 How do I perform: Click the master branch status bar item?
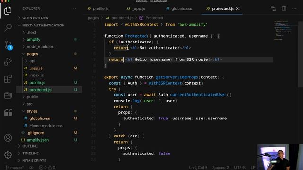click(14, 168)
